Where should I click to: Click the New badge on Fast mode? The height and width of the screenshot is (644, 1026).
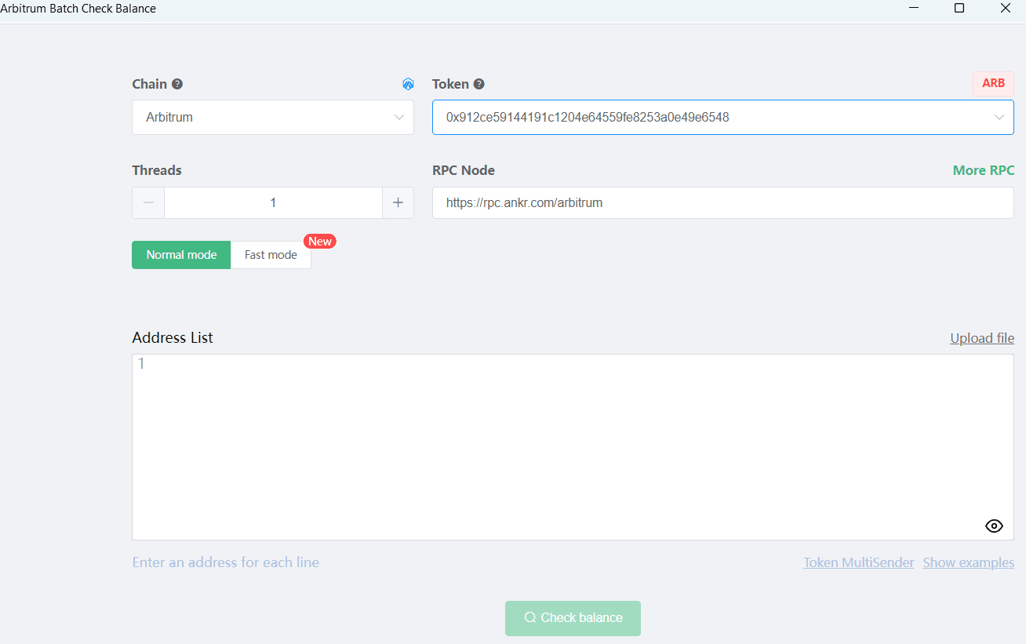click(320, 242)
